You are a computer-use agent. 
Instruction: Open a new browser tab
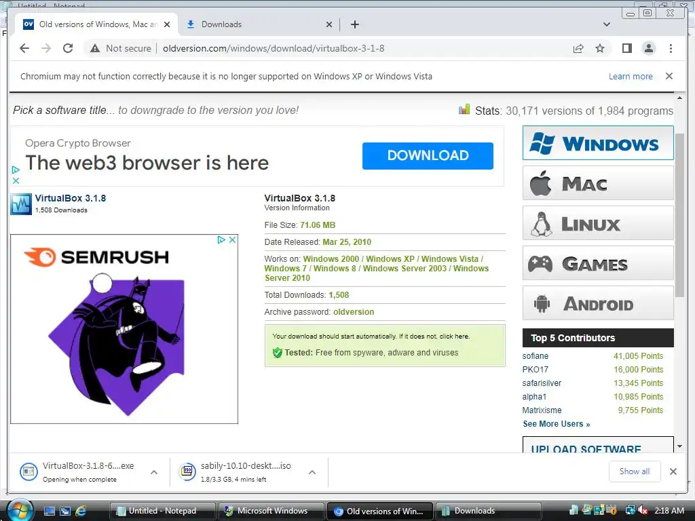[354, 24]
